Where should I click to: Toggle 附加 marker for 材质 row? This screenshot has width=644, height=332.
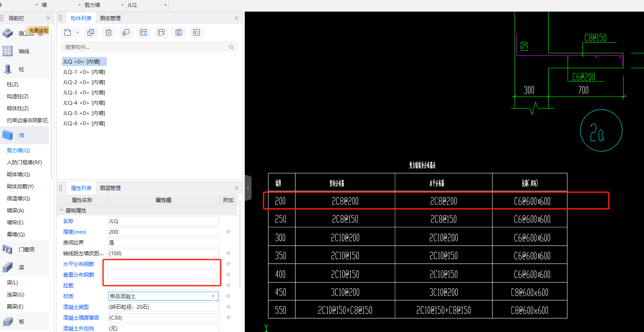[x=228, y=296]
